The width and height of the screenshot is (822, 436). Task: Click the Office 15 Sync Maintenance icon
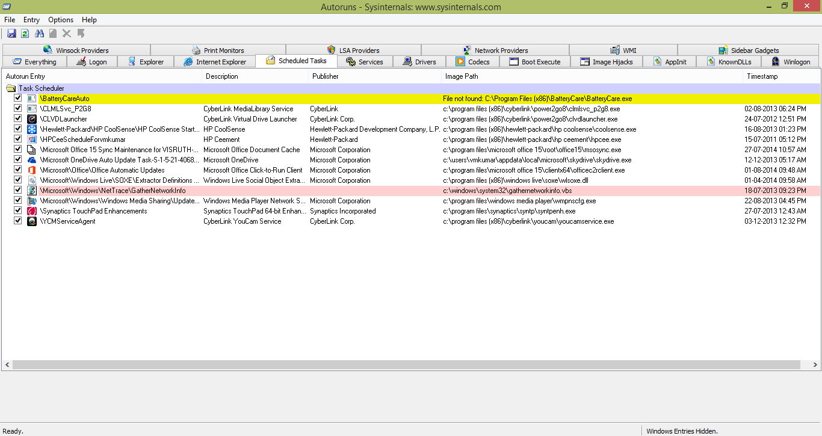pyautogui.click(x=32, y=150)
